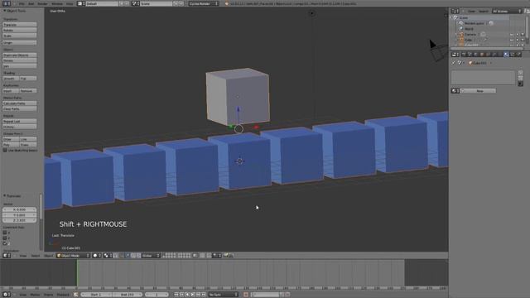Toggle constraint axis X checkbox
Image resolution: width=530 pixels, height=298 pixels.
5,233
